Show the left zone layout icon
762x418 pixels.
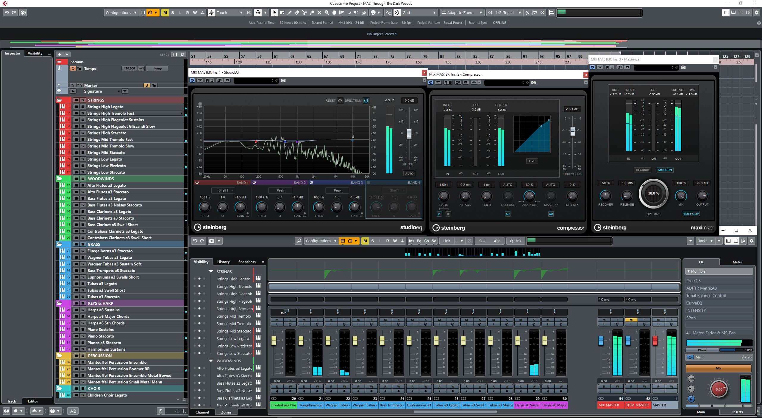(x=726, y=13)
